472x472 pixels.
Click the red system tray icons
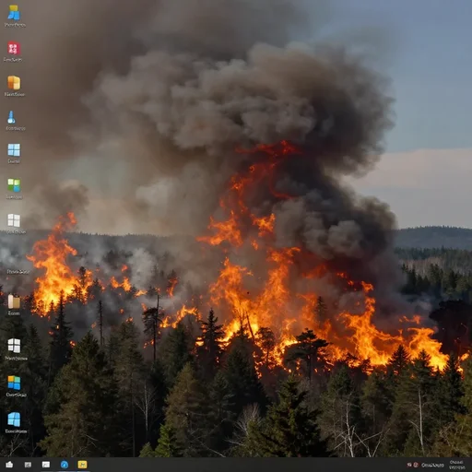point(413,465)
